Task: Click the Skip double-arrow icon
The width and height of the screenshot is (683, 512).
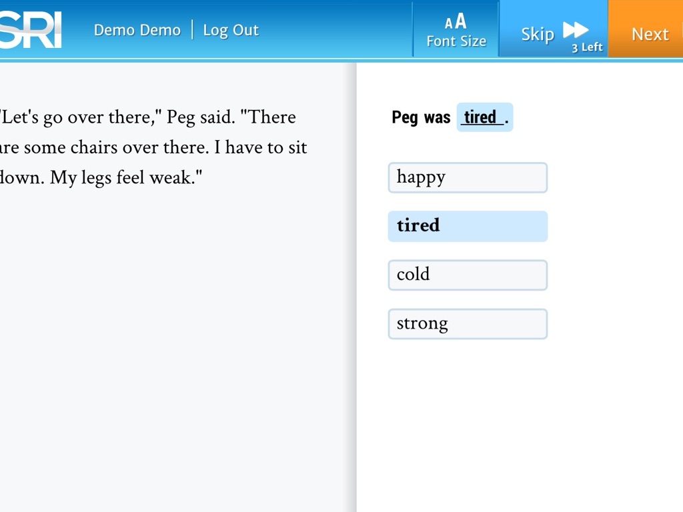Action: (x=575, y=30)
